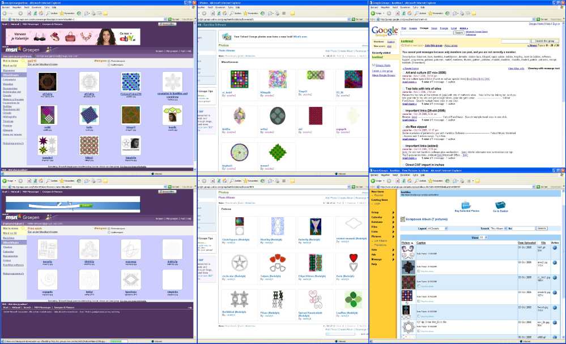Click the action icon for the first album picture

(x=556, y=247)
